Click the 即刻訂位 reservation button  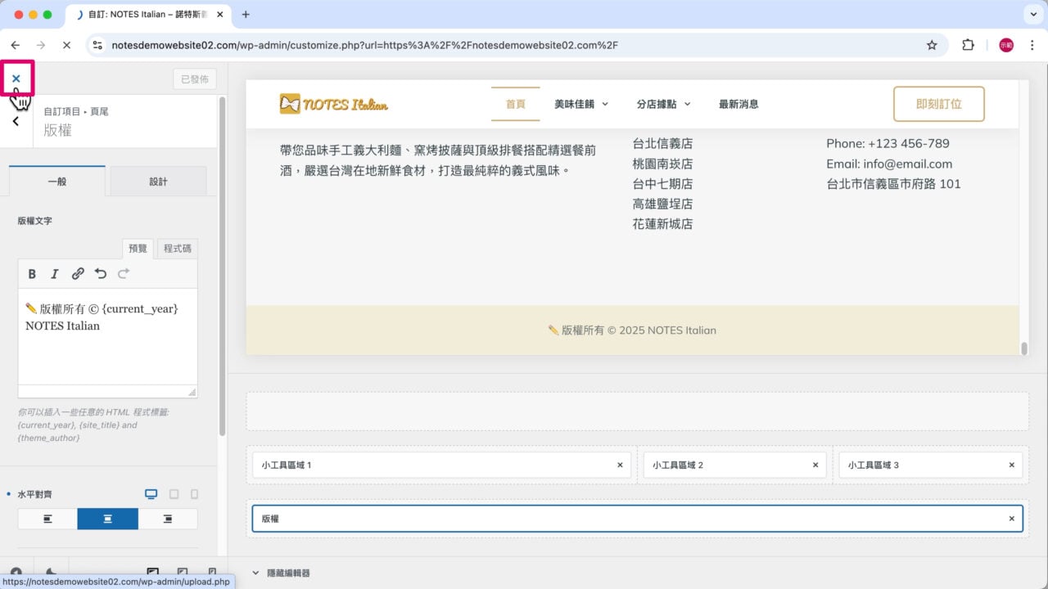click(938, 105)
